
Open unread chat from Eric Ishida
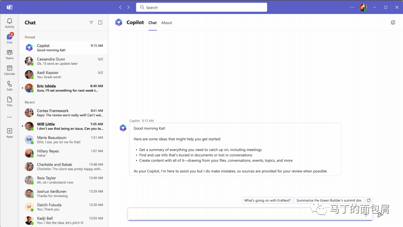tap(64, 88)
